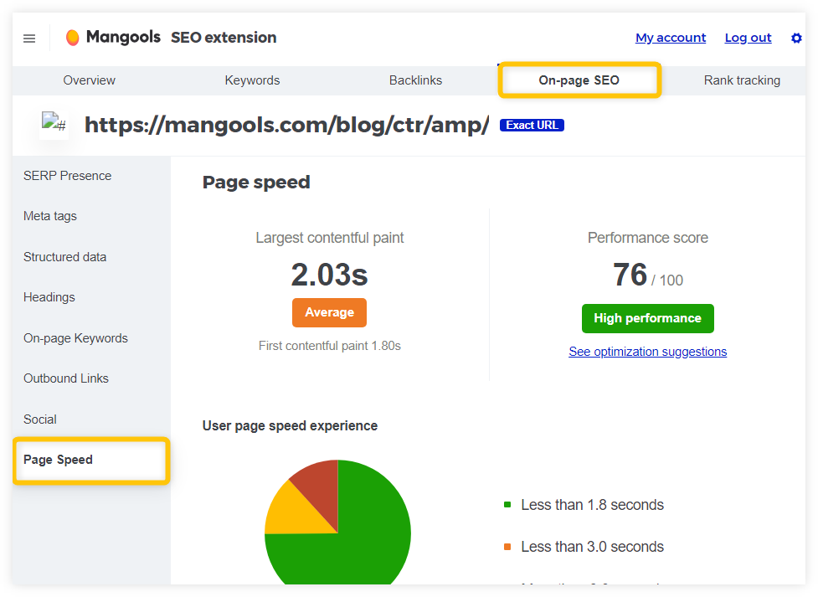818x597 pixels.
Task: Select Meta tags in the sidebar
Action: 50,216
